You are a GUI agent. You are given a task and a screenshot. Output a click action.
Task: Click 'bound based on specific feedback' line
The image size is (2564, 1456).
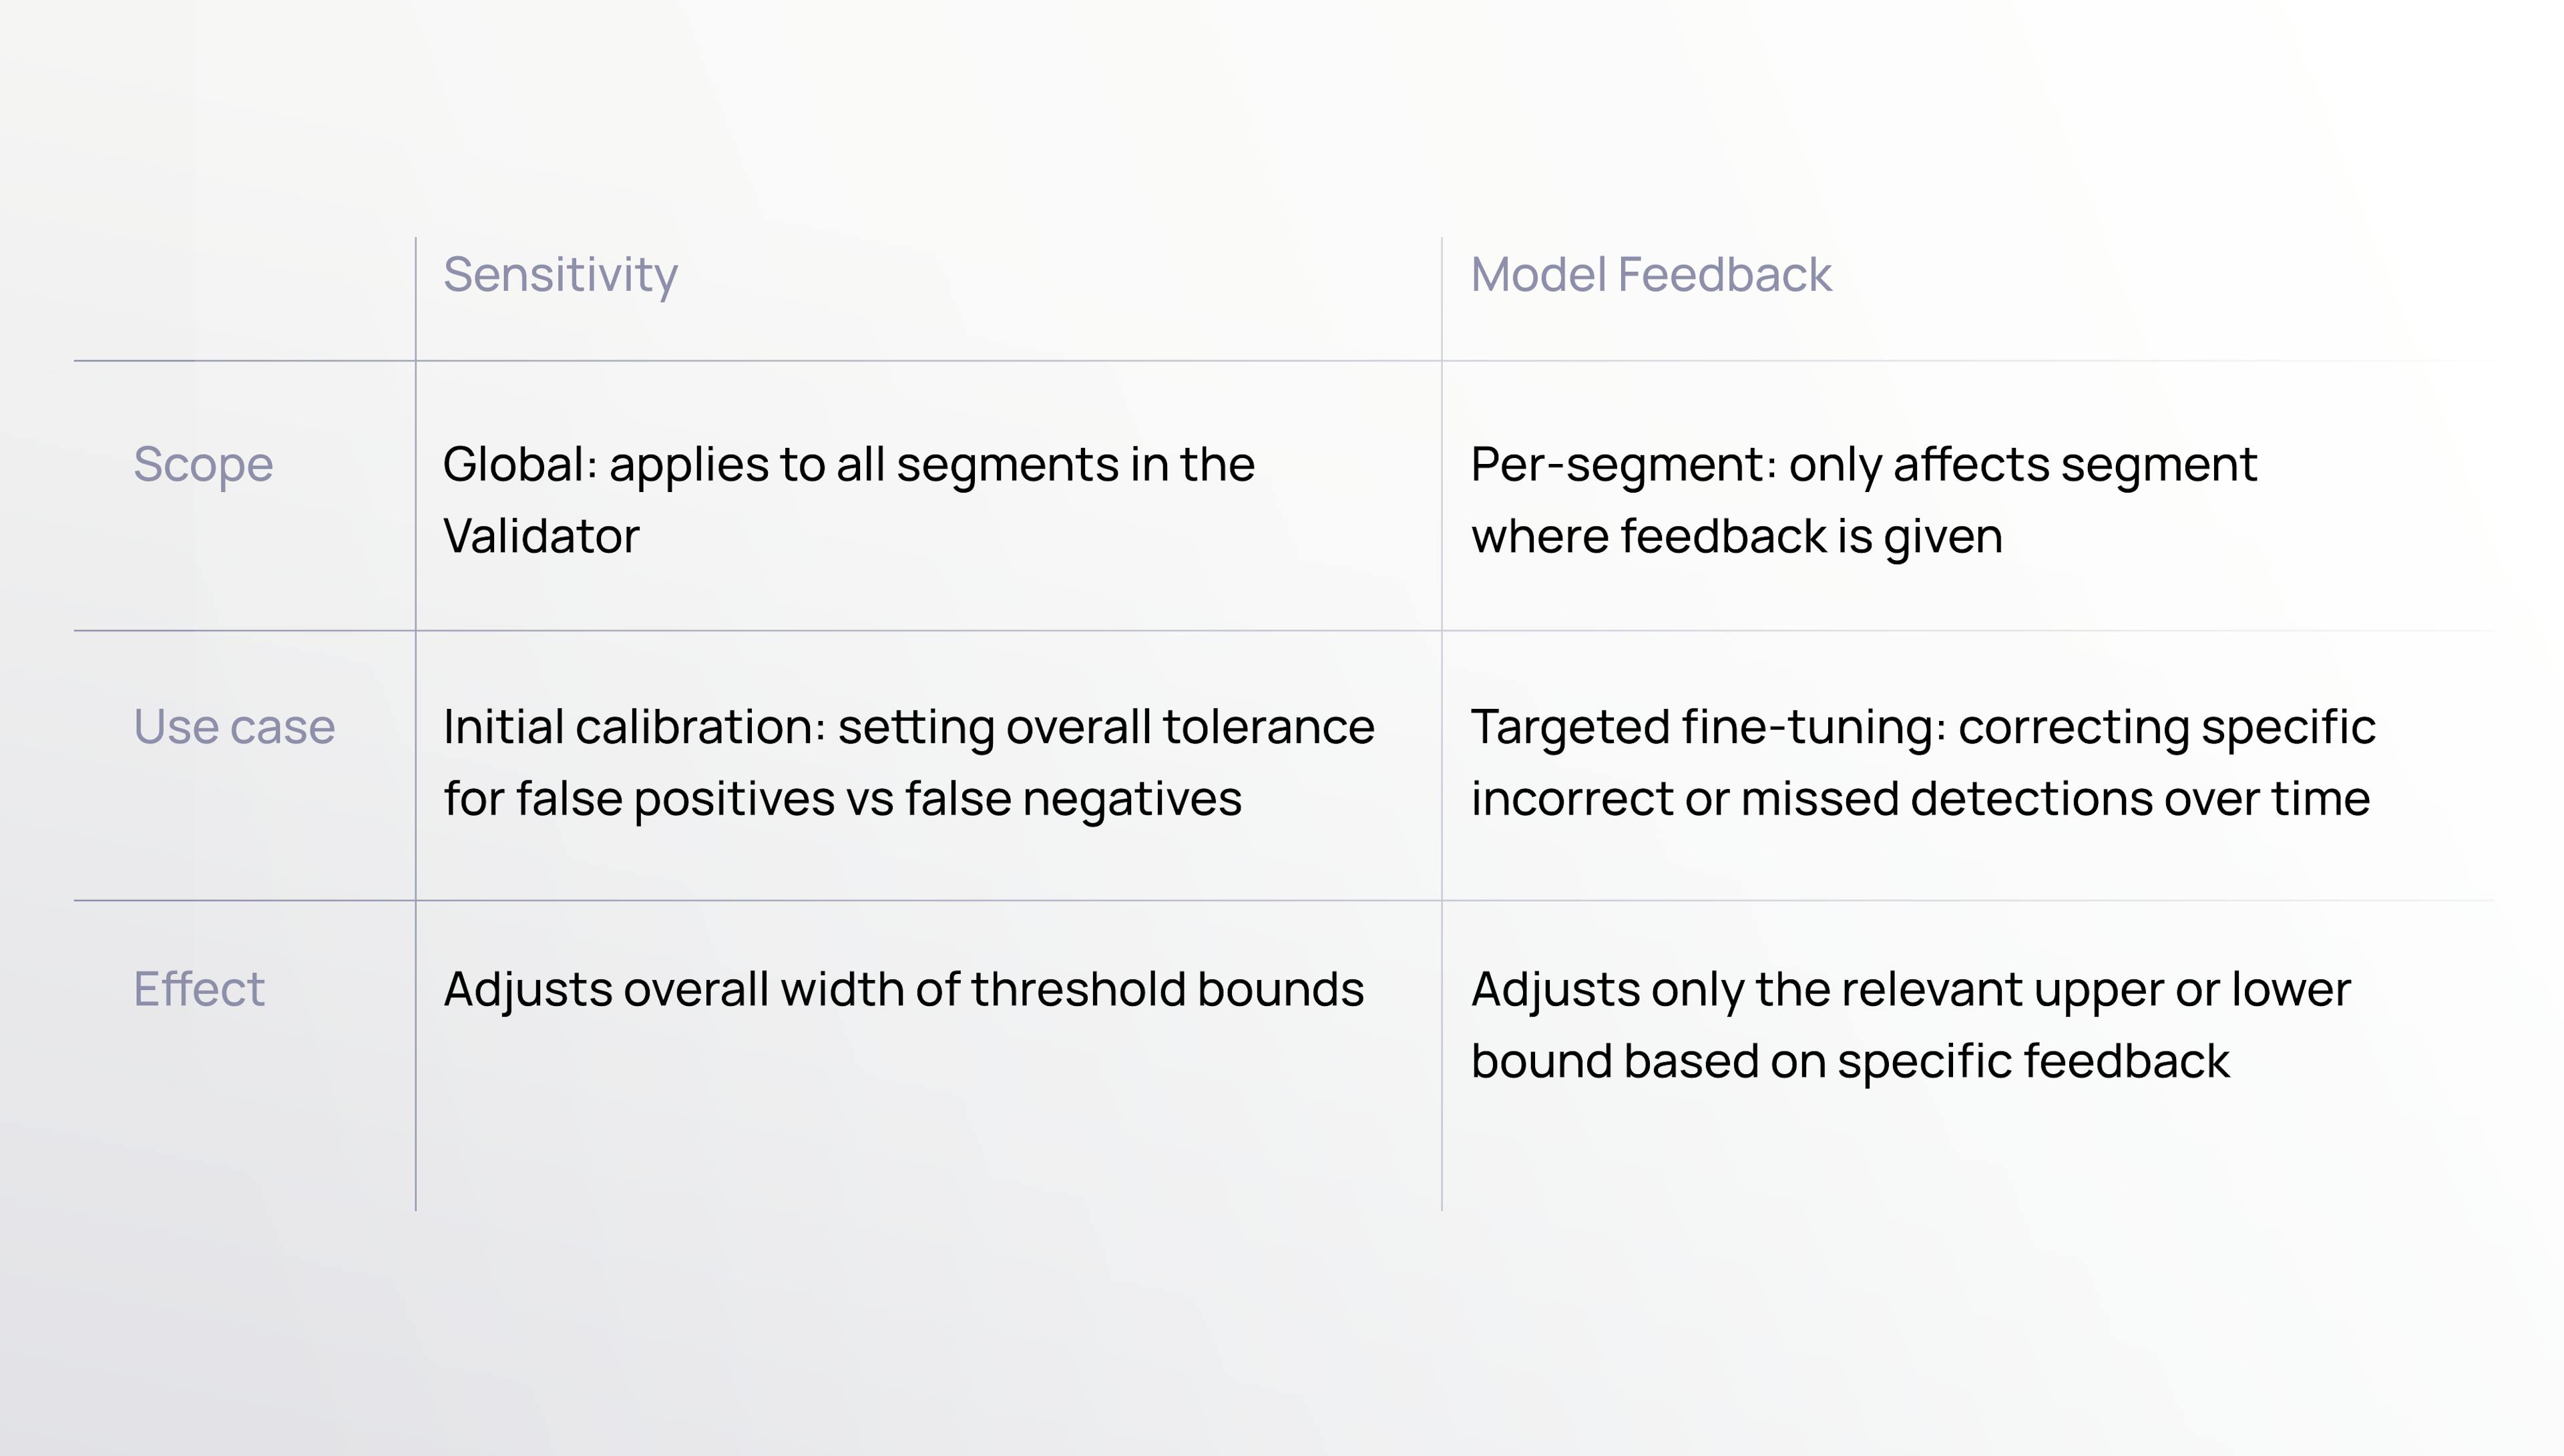pyautogui.click(x=1850, y=1062)
